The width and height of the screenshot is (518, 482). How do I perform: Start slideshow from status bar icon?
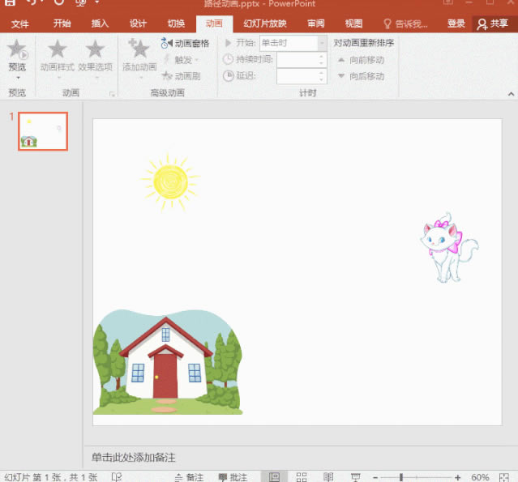point(355,476)
